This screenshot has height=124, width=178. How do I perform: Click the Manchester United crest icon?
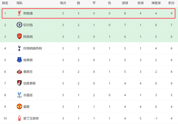point(19,107)
